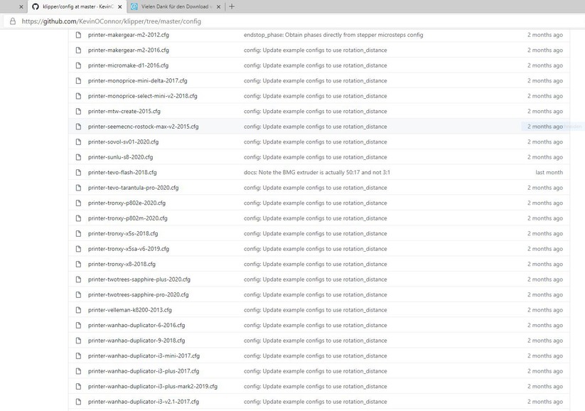
Task: Click file icon next to printer-velleman-k8200-2013.cfg
Action: pos(79,310)
